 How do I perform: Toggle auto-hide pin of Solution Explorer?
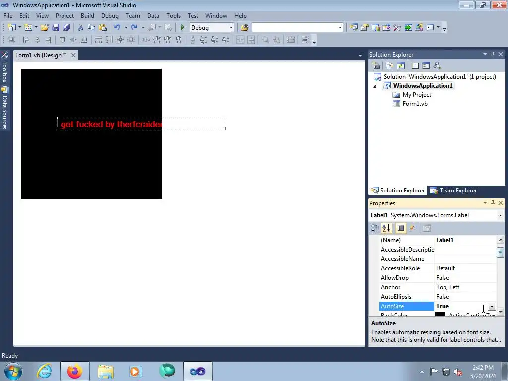pyautogui.click(x=493, y=54)
